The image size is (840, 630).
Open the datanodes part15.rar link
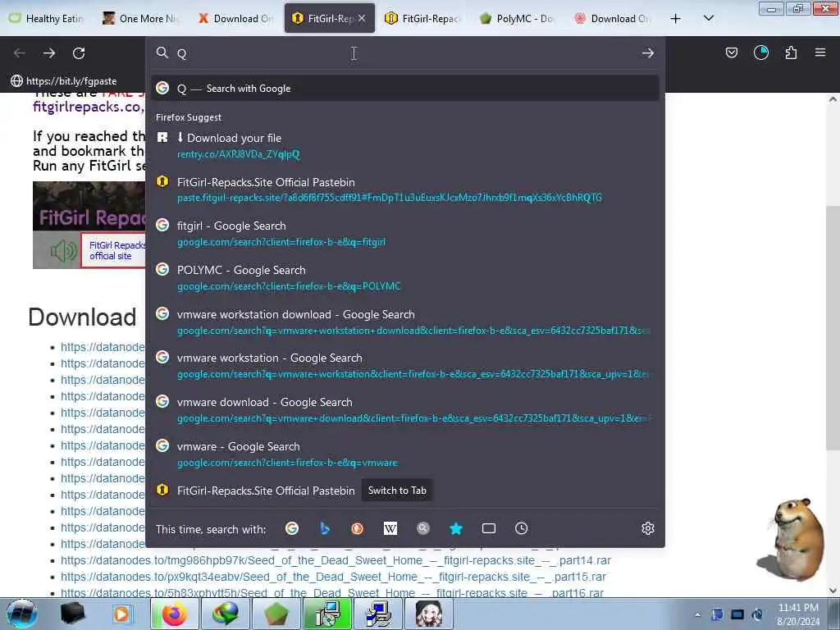pyautogui.click(x=333, y=577)
